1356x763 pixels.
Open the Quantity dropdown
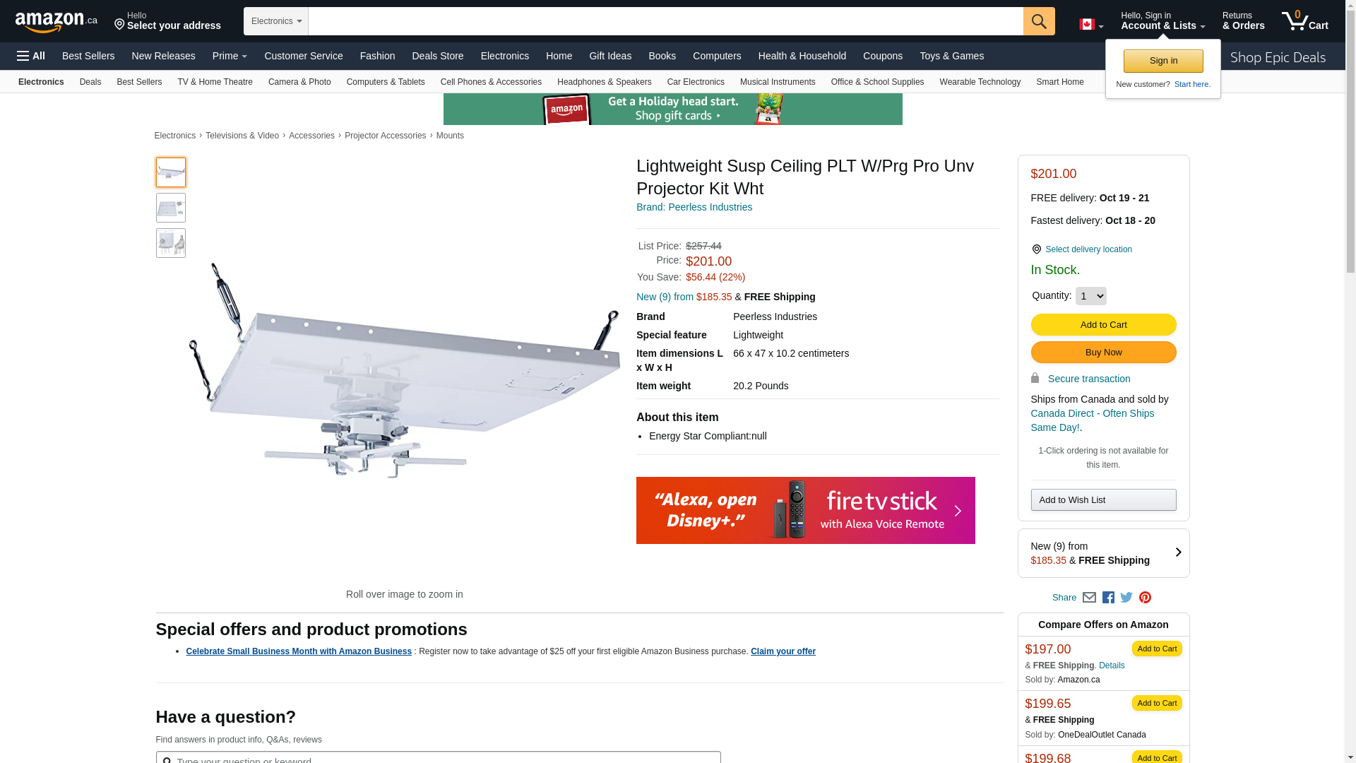click(x=1090, y=296)
